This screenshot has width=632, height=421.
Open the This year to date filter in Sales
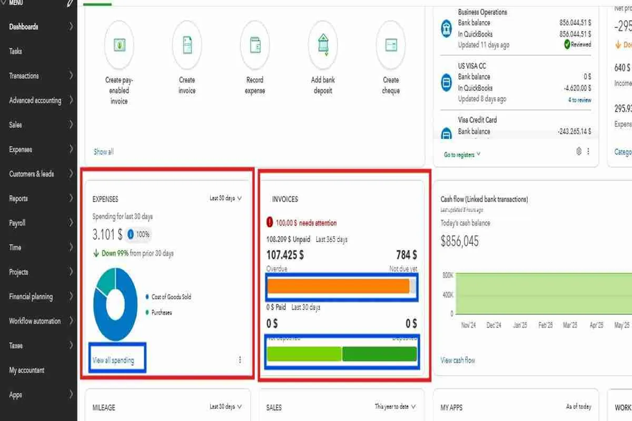pos(393,406)
